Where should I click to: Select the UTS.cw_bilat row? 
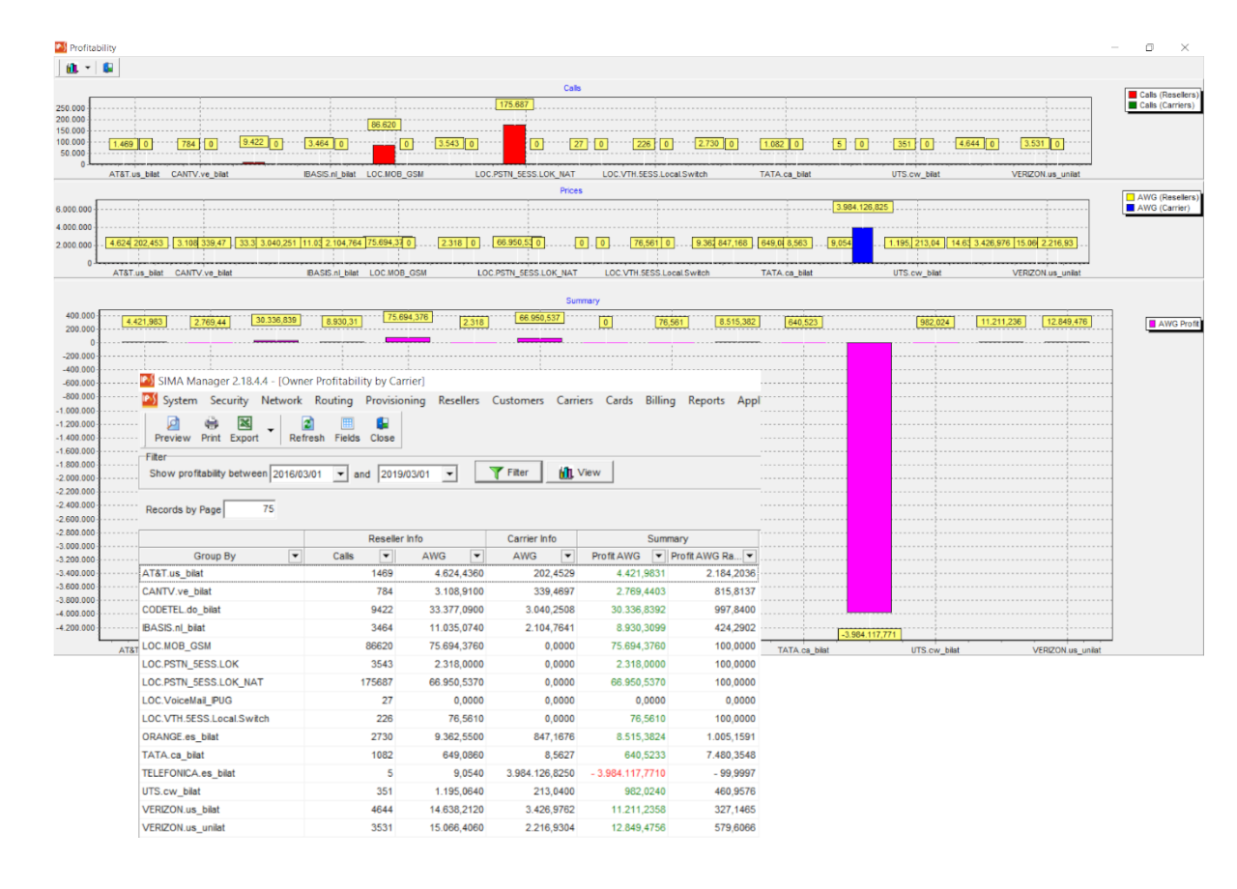(448, 791)
